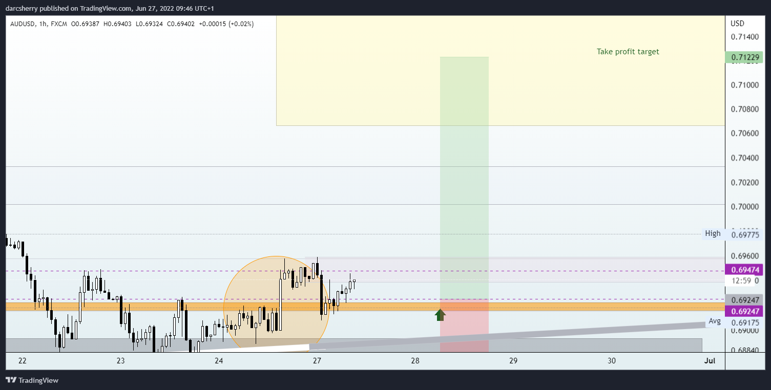Select the 'Take profit target' text label

click(628, 52)
